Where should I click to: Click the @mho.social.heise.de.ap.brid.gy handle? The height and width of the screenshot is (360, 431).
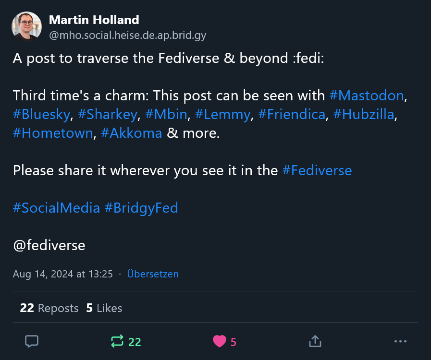coord(127,35)
